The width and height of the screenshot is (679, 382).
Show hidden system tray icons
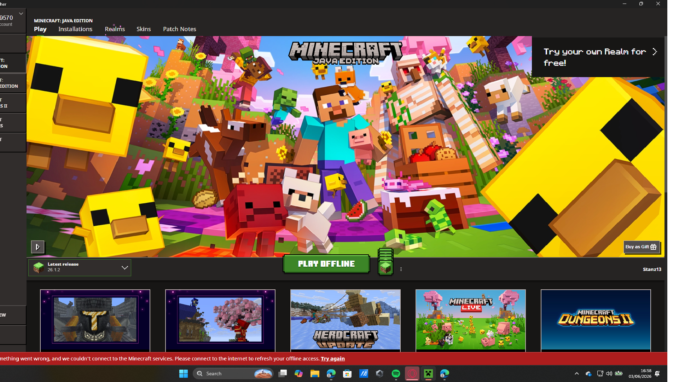[576, 374]
